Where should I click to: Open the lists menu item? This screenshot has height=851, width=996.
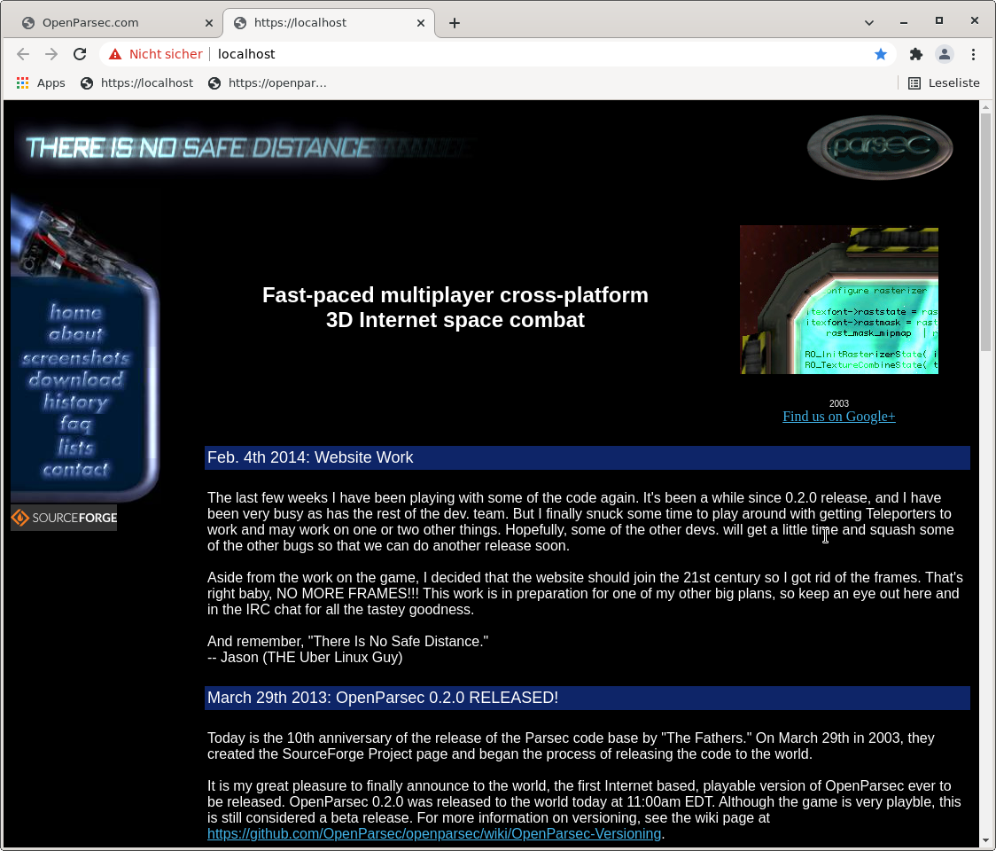75,448
